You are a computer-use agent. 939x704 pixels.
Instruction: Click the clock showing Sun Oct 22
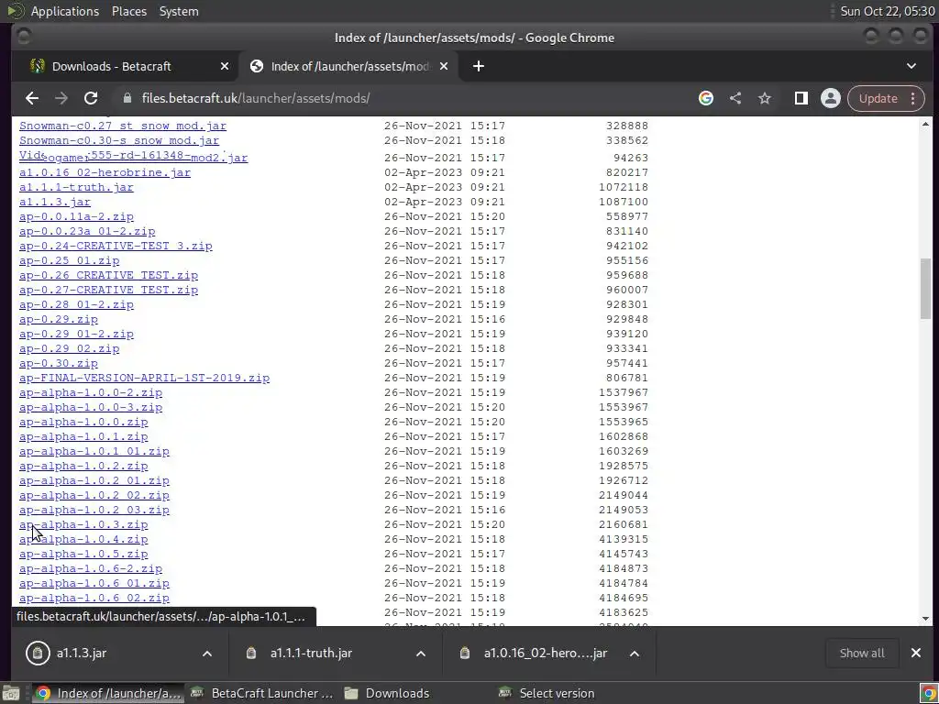coord(887,11)
